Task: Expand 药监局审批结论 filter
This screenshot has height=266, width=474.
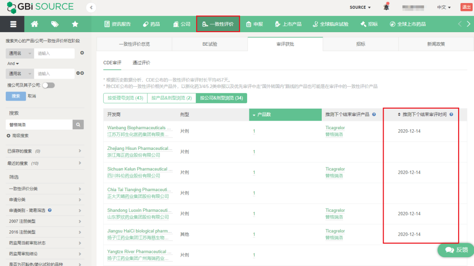Action: [44, 254]
